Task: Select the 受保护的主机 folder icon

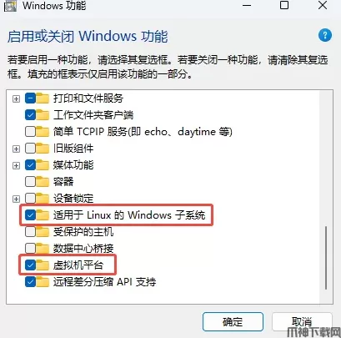Action: pos(43,232)
